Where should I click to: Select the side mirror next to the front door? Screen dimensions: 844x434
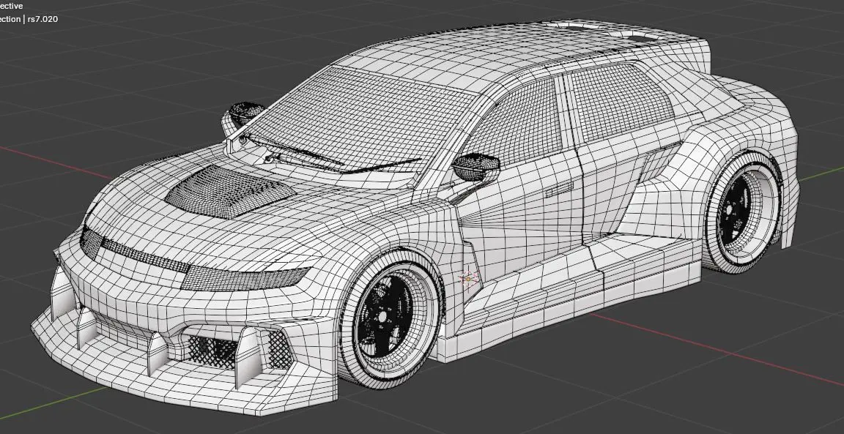(475, 166)
